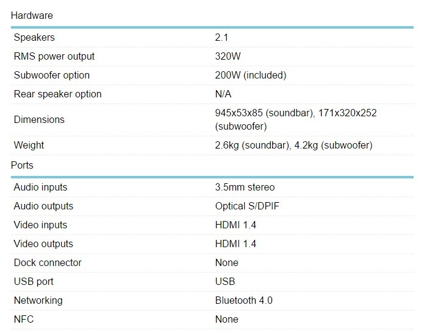
Task: Click the 3.5mm stereo value
Action: coord(245,188)
